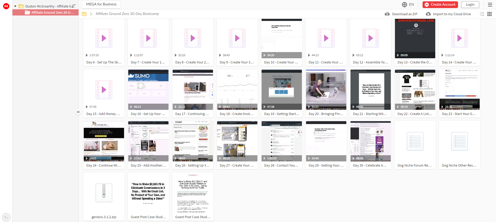Collapse the Duston McGroarthy folder tree

[15, 6]
